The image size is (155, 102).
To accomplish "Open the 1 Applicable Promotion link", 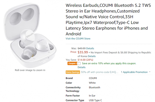I will [x=134, y=72].
